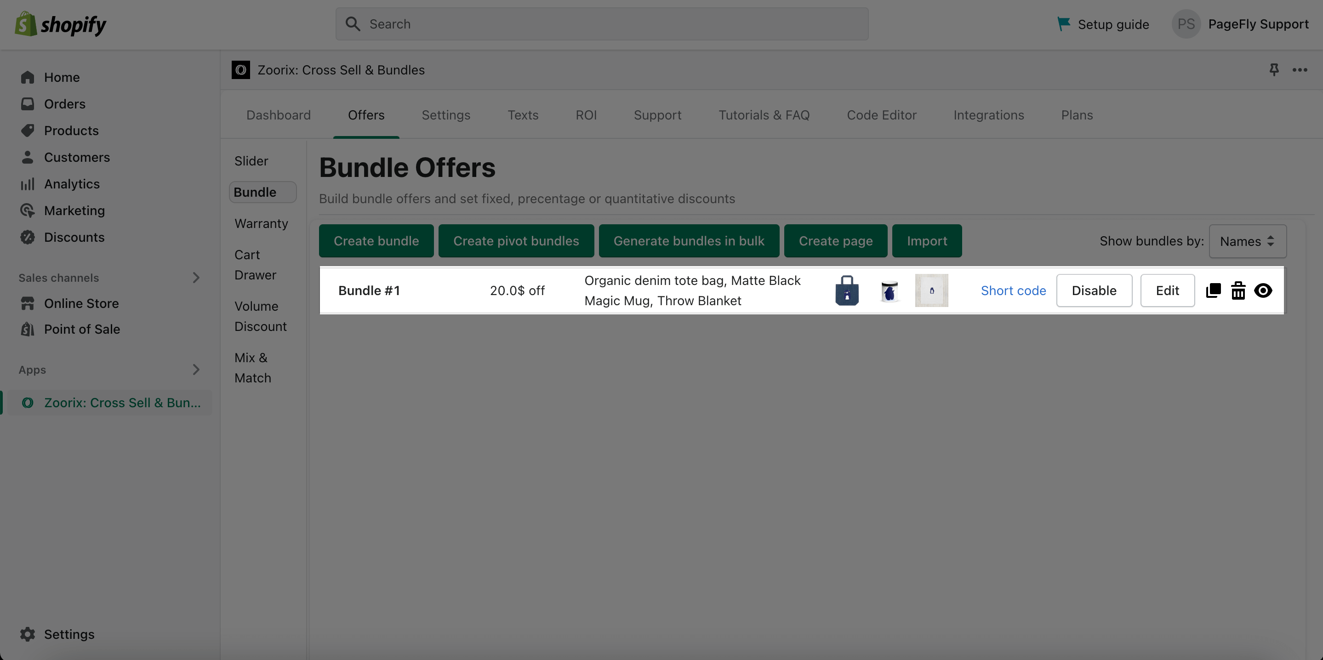Switch to the Code Editor tab
Image resolution: width=1323 pixels, height=660 pixels.
[x=881, y=115]
